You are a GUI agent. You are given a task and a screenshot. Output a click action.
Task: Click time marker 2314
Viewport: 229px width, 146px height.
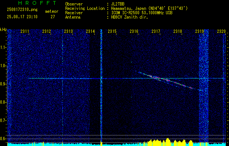(90, 31)
